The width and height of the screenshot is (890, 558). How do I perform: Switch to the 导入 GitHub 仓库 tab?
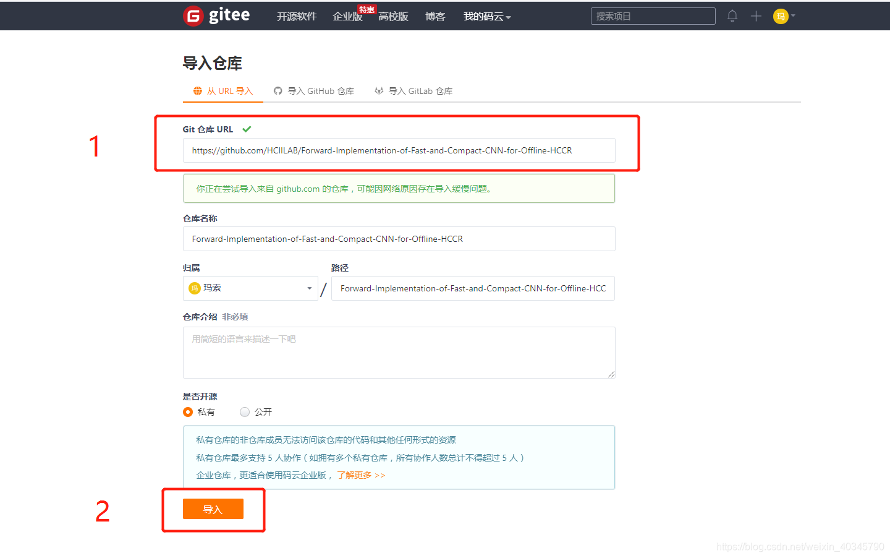click(x=319, y=90)
